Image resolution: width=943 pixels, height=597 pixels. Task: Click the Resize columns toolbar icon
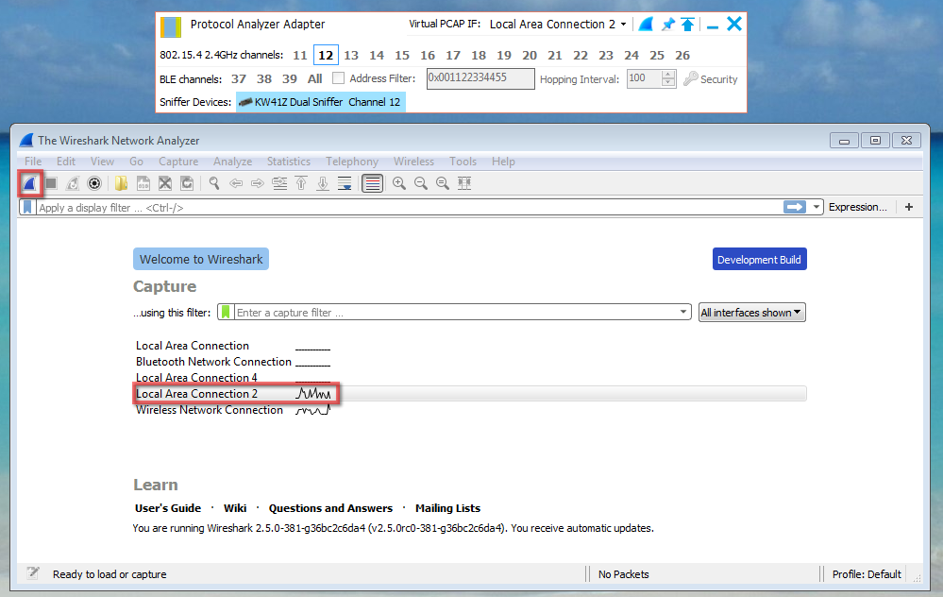[464, 183]
